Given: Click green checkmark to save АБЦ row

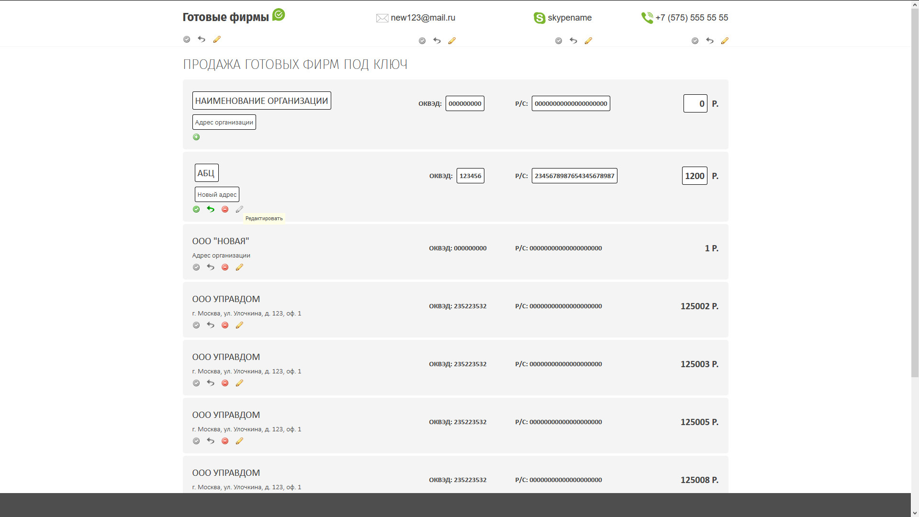Looking at the screenshot, I should [196, 209].
